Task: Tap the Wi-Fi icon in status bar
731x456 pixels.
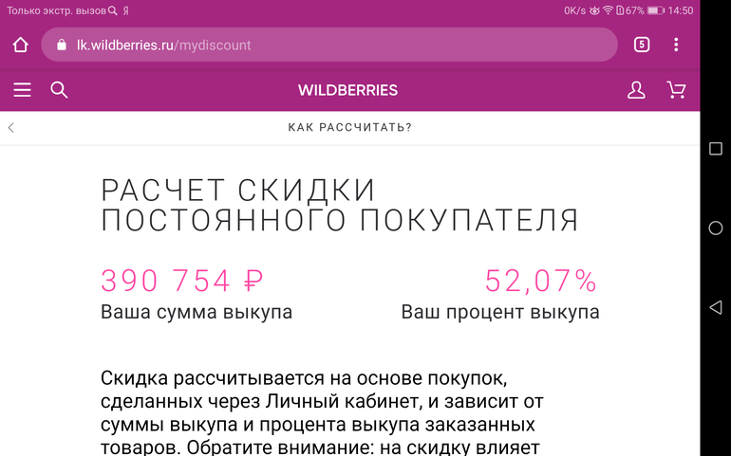Action: 608,10
